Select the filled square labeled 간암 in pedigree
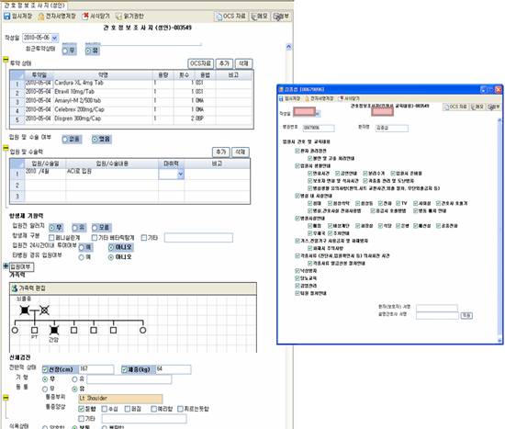 click(54, 330)
